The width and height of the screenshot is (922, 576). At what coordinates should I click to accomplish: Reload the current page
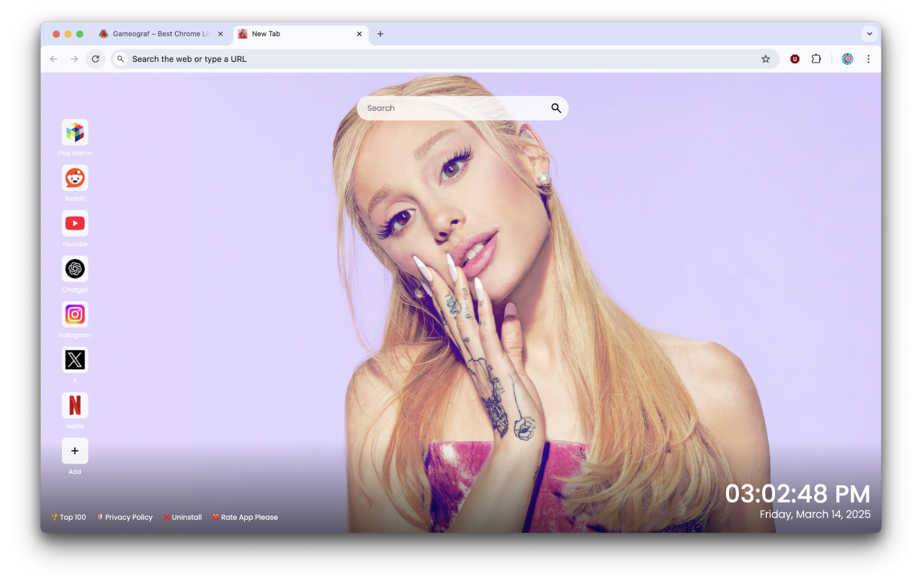tap(96, 59)
